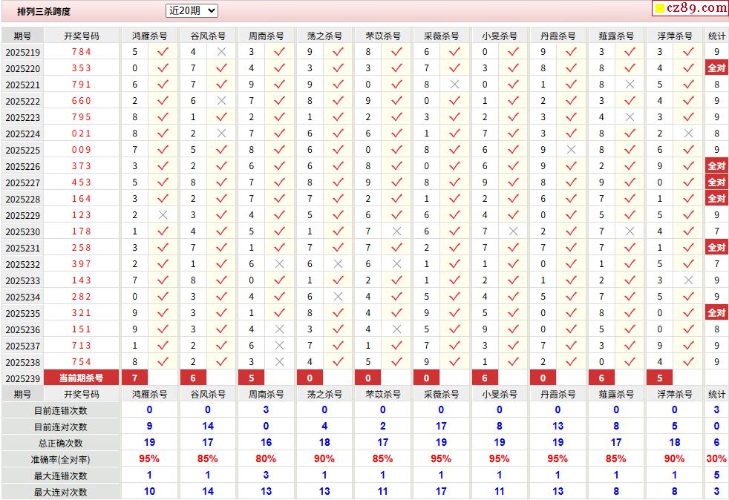Click the X mark for 荡之杀号 in row 2025232
Screen dimensions: 729x500
click(x=338, y=264)
